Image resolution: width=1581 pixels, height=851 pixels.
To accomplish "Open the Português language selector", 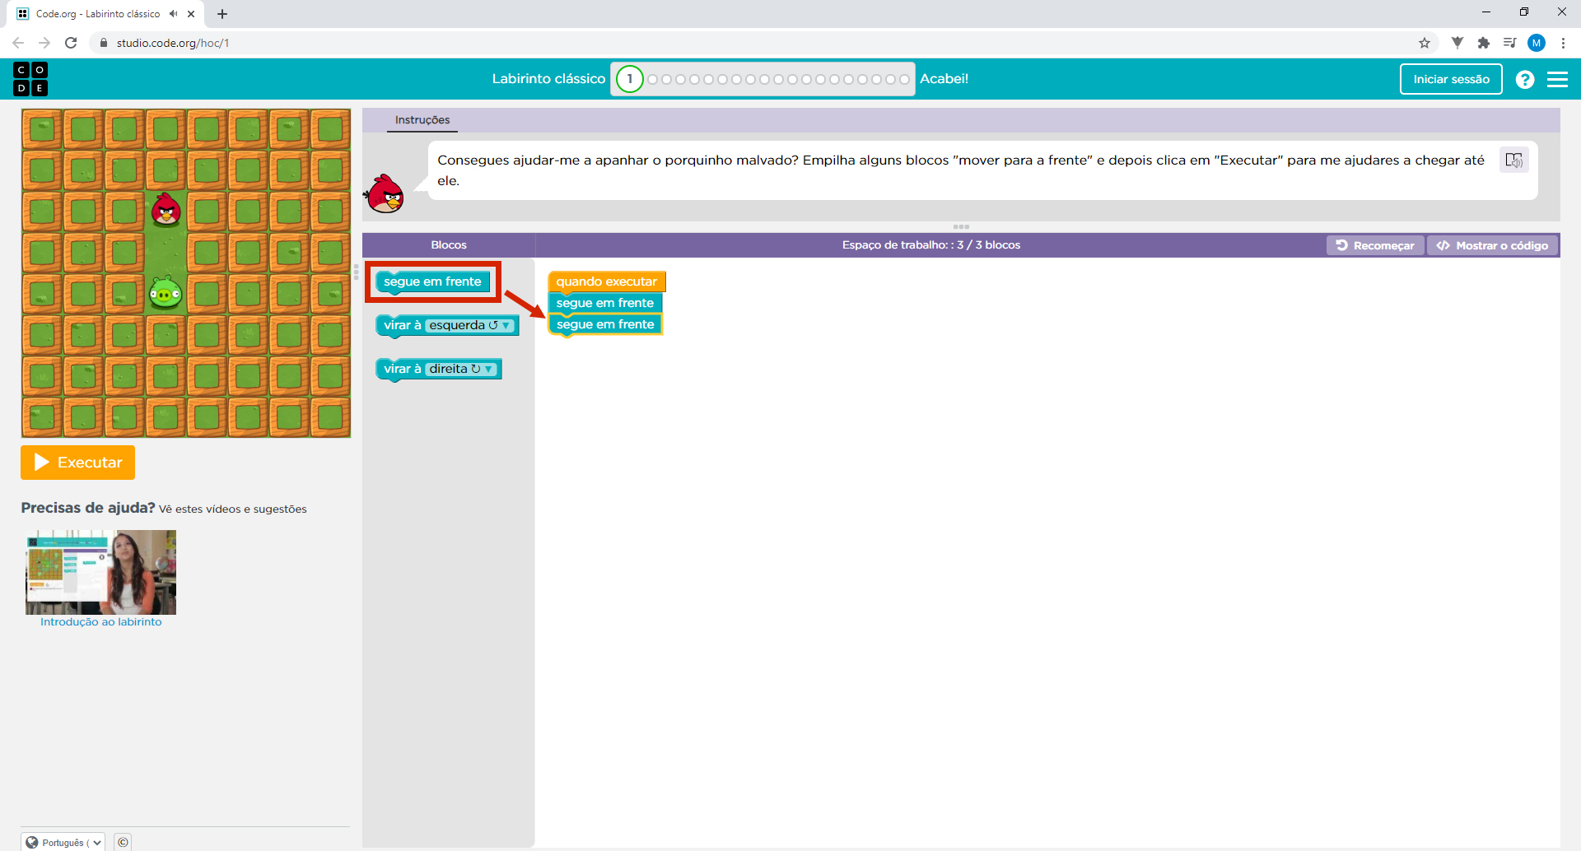I will [63, 842].
